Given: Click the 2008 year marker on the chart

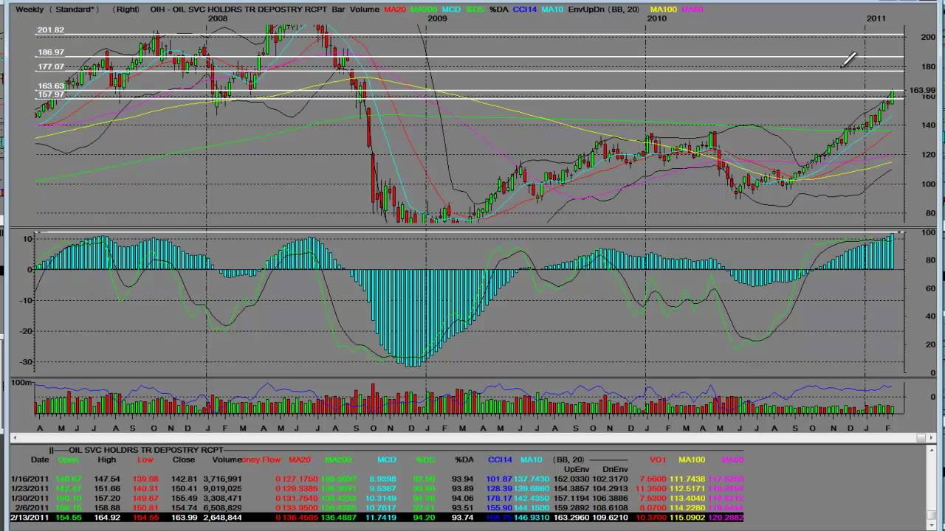Looking at the screenshot, I should [218, 18].
